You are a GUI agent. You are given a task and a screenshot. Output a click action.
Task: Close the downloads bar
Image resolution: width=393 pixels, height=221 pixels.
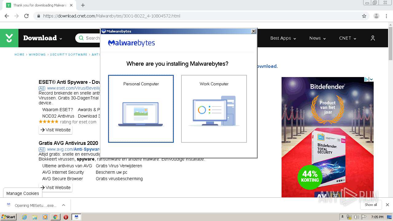click(387, 205)
